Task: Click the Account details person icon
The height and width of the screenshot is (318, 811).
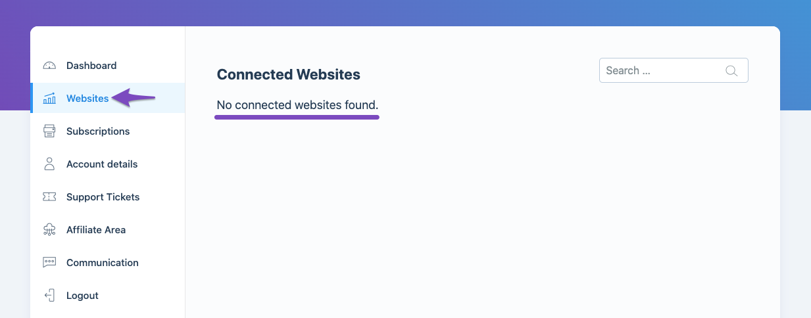Action: (x=49, y=164)
